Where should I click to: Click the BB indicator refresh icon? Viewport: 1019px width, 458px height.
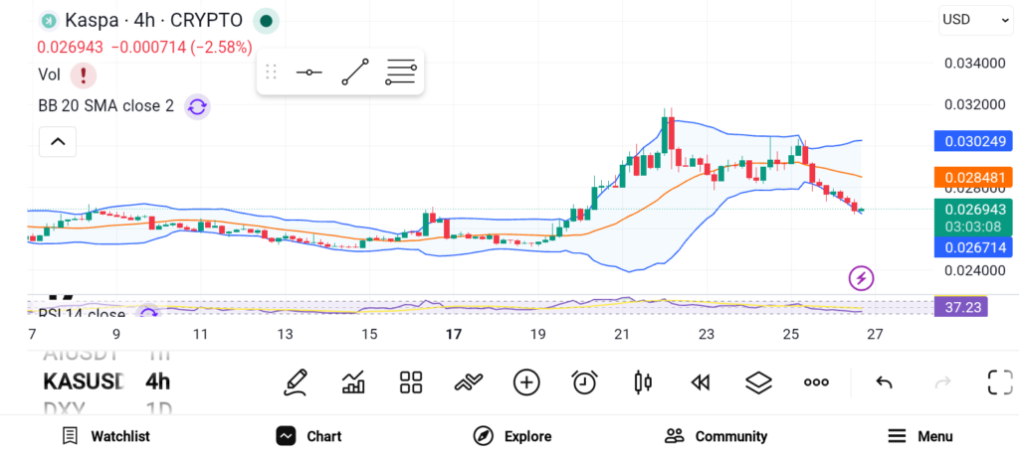tap(197, 106)
